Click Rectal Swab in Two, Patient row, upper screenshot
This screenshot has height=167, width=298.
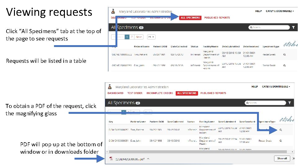(269, 54)
